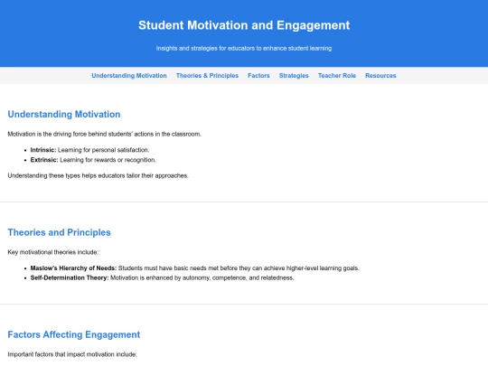The width and height of the screenshot is (488, 366).
Task: Click the Learning for rewards or recognition text
Action: (x=108, y=160)
